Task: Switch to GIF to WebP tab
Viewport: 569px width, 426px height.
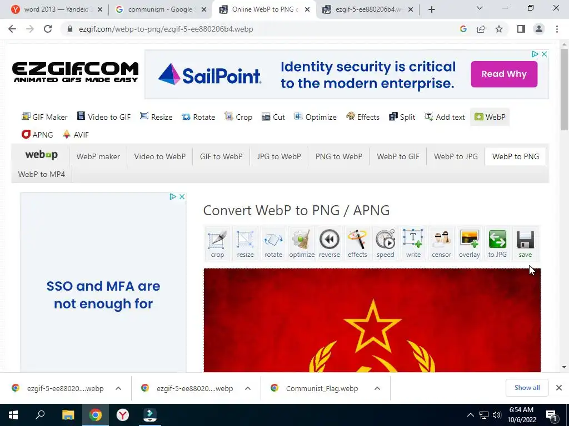Action: pyautogui.click(x=221, y=156)
